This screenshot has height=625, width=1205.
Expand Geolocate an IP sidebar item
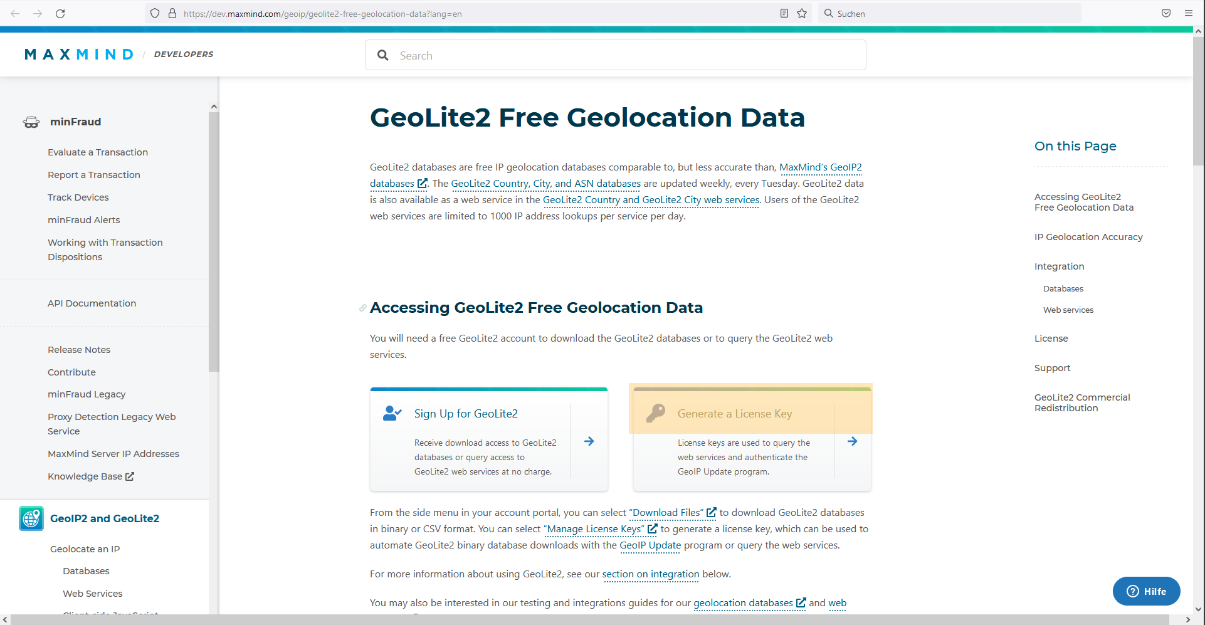point(85,549)
